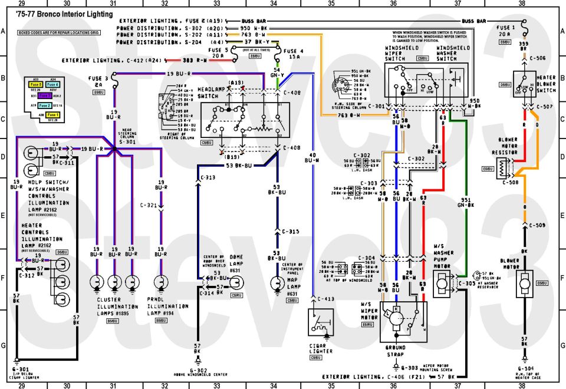
Task: Select the cigar lighter component symbol
Action: pos(321,322)
